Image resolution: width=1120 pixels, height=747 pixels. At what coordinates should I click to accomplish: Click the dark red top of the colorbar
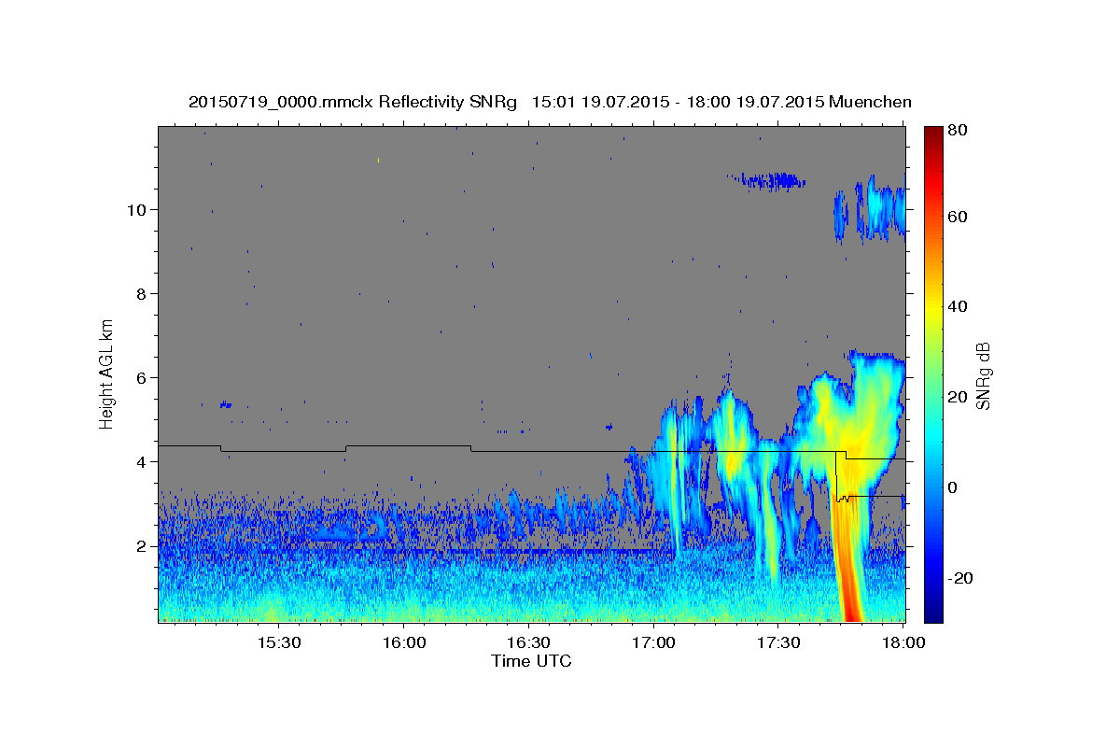932,135
